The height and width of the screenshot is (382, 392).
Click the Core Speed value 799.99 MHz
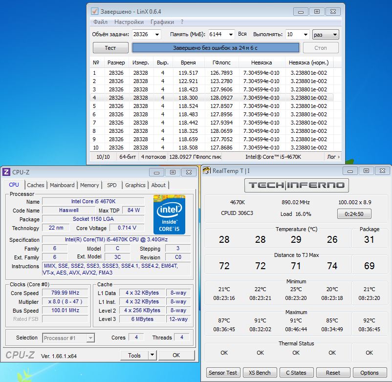click(65, 293)
